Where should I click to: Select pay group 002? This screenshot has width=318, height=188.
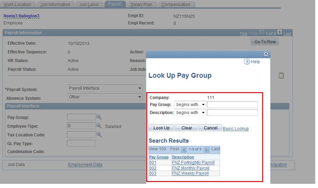pyautogui.click(x=153, y=168)
